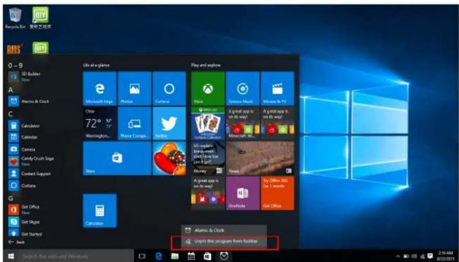
Task: Click the battery icon in the tray
Action: tap(406, 256)
